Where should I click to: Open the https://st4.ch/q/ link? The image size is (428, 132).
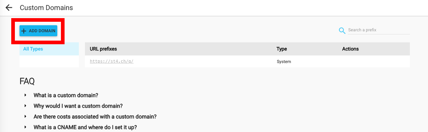111,61
